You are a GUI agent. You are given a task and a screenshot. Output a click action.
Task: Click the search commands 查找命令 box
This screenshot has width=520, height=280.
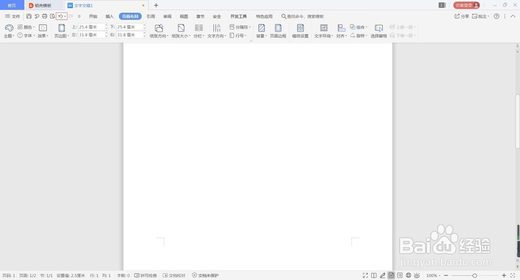[303, 16]
